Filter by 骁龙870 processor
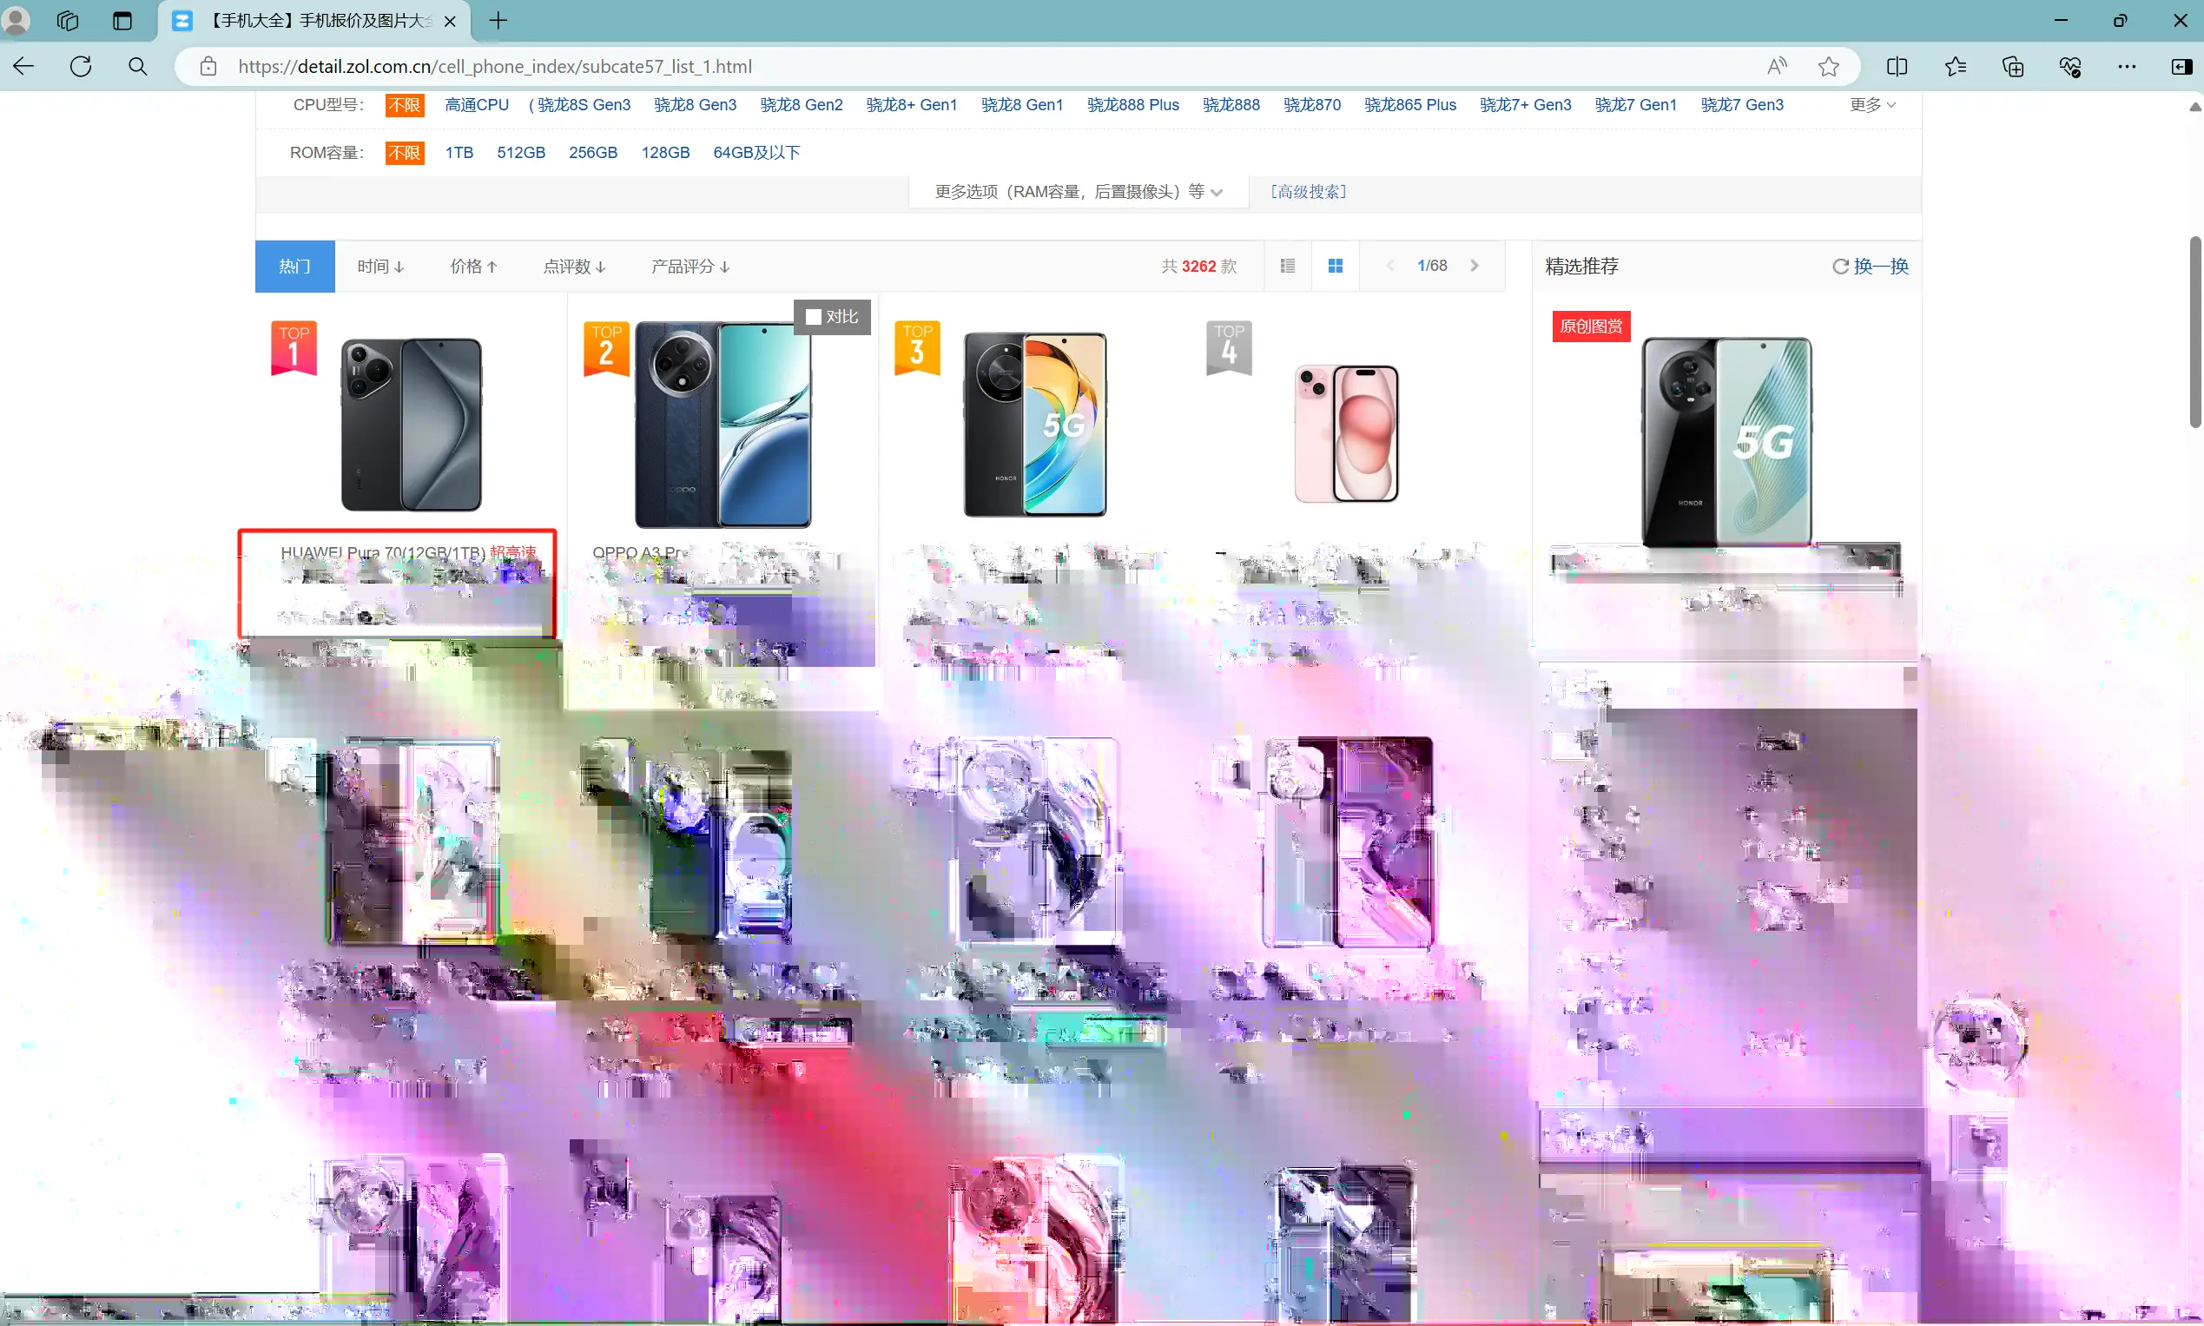Viewport: 2204px width, 1326px height. 1312,105
